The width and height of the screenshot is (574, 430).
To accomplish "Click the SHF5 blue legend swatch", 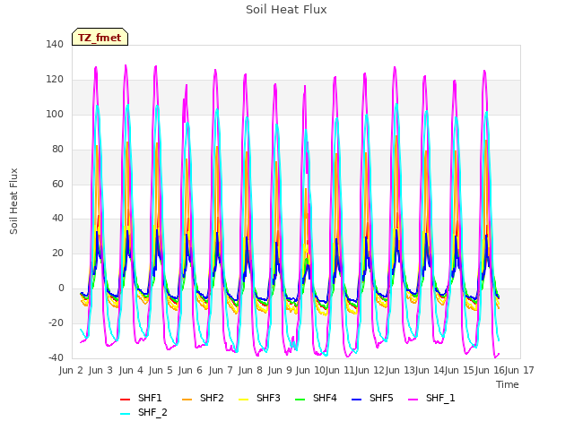I will [357, 400].
